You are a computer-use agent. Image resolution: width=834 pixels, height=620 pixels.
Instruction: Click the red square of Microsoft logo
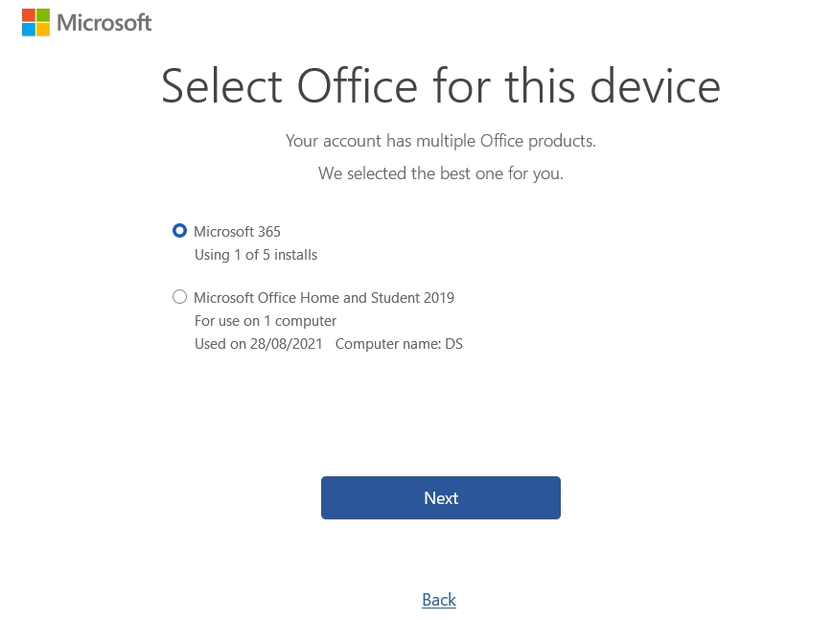point(29,15)
